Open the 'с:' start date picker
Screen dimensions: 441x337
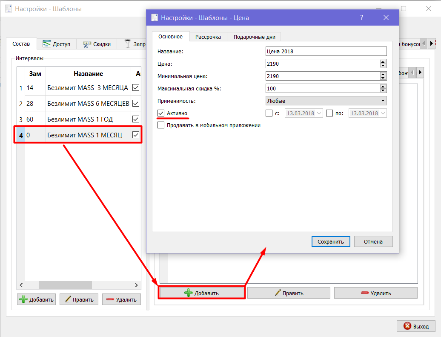319,113
